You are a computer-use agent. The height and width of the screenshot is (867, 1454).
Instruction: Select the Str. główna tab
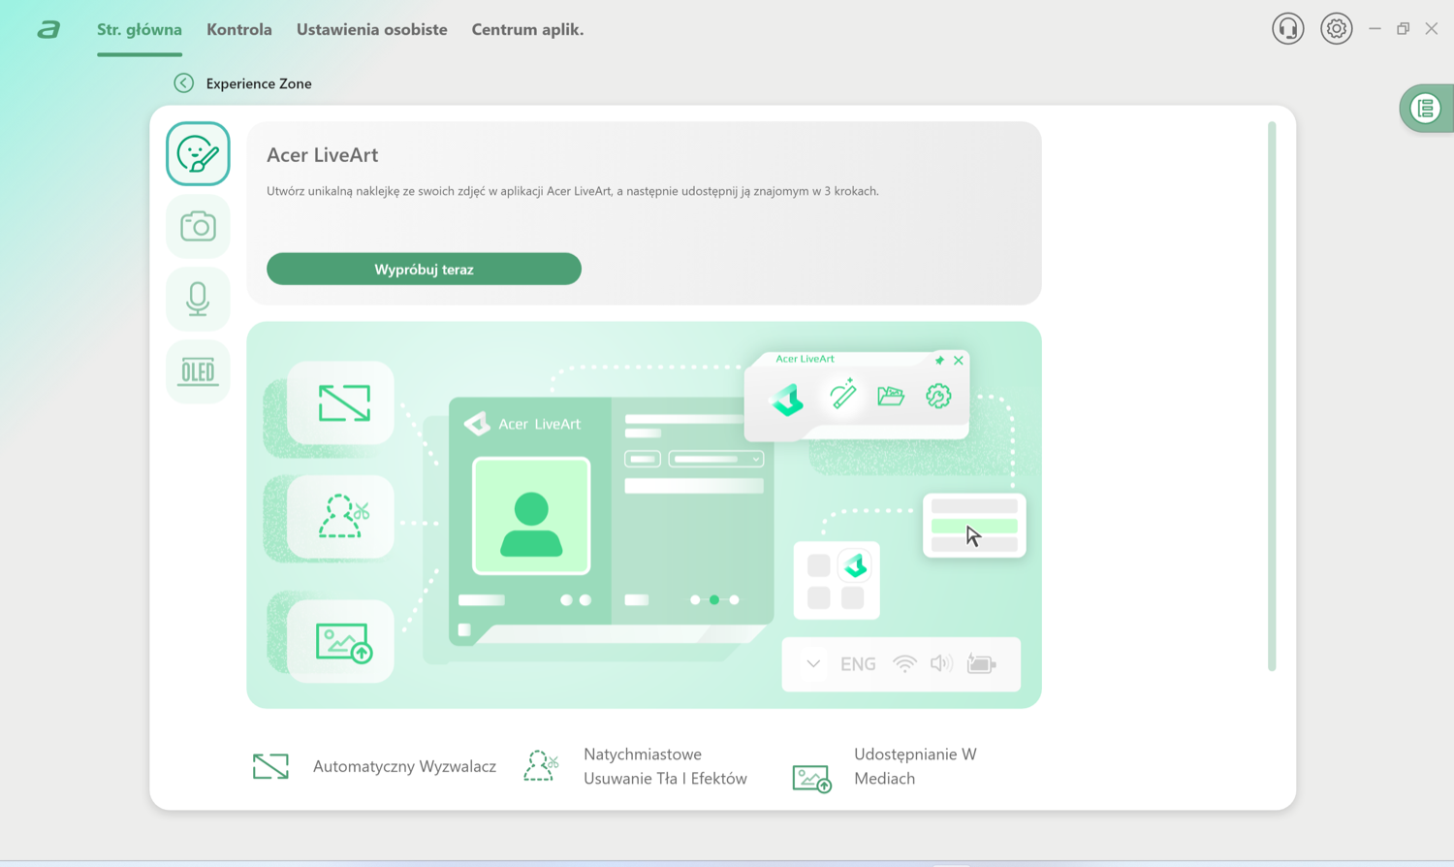[x=140, y=29]
